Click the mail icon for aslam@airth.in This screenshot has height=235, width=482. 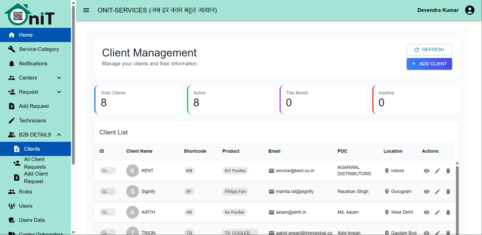(271, 212)
